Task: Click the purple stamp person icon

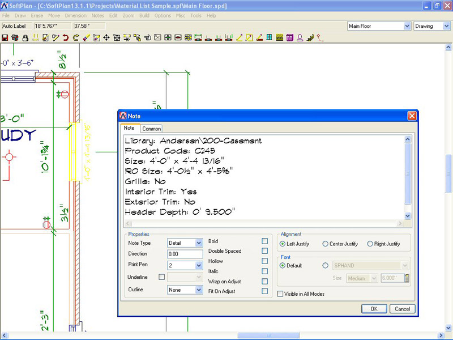Action: (300, 37)
